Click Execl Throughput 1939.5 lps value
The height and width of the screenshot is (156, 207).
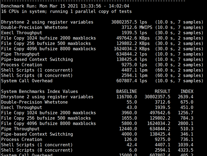[134, 33]
